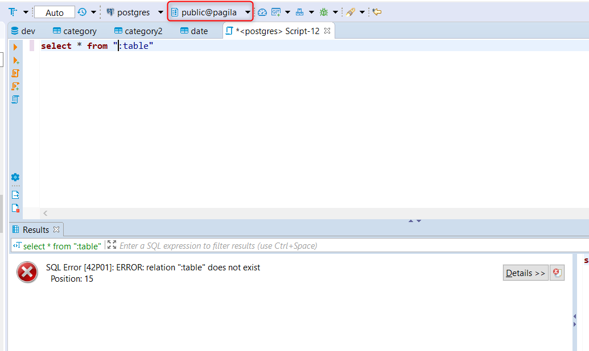Viewport: 589px width, 351px height.
Task: Run the Execute SQL Statement icon
Action: 15,47
